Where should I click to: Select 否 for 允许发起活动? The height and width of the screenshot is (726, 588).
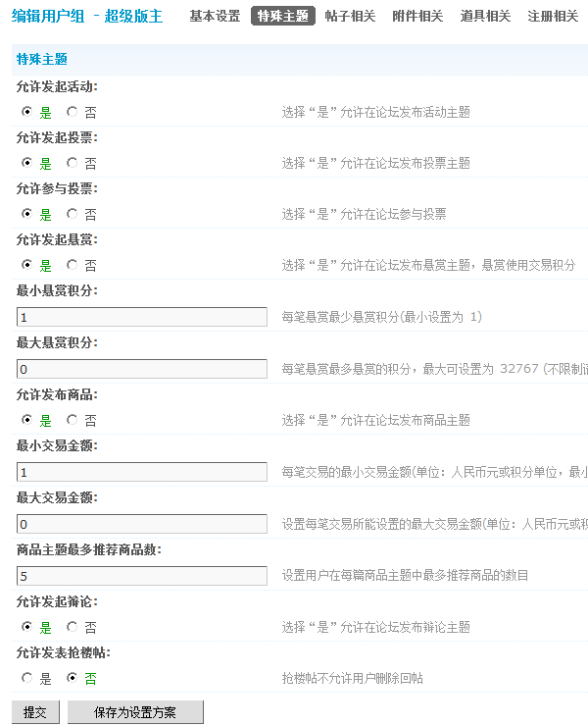(x=73, y=112)
